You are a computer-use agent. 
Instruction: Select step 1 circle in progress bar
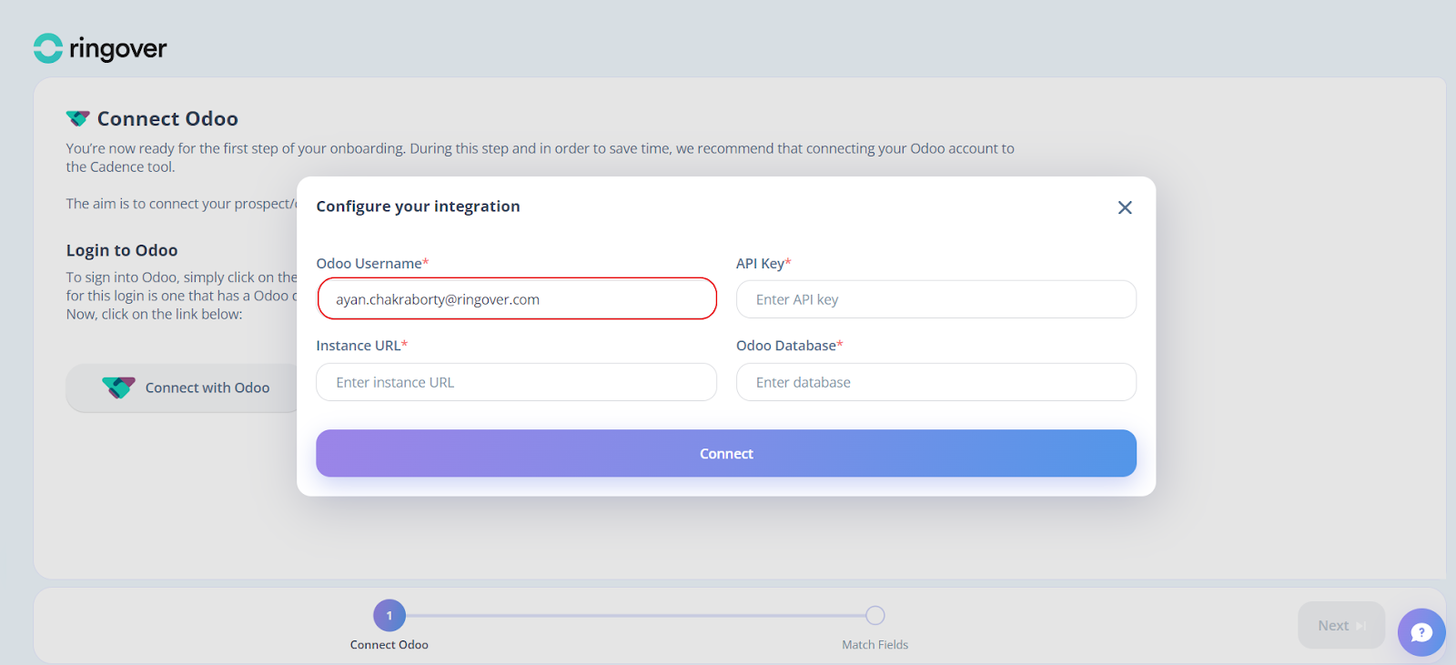[389, 616]
